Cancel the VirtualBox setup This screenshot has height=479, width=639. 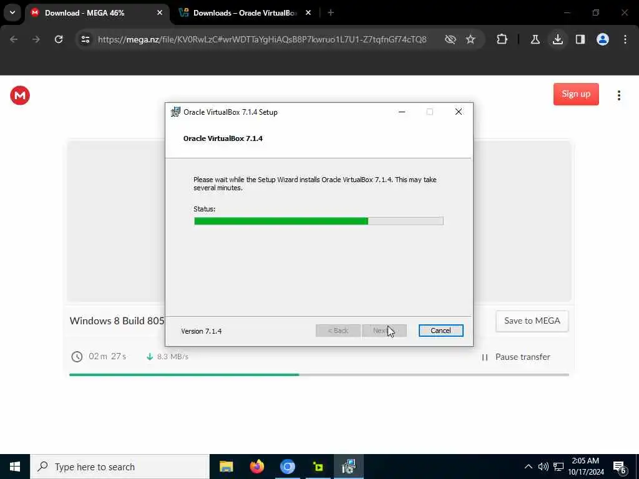tap(441, 331)
